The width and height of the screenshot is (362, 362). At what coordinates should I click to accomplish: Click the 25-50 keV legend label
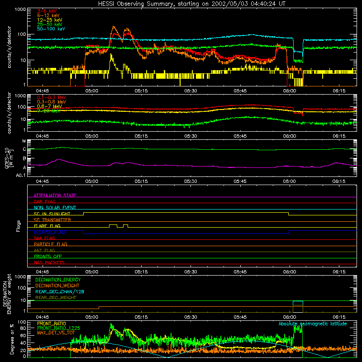pos(50,24)
